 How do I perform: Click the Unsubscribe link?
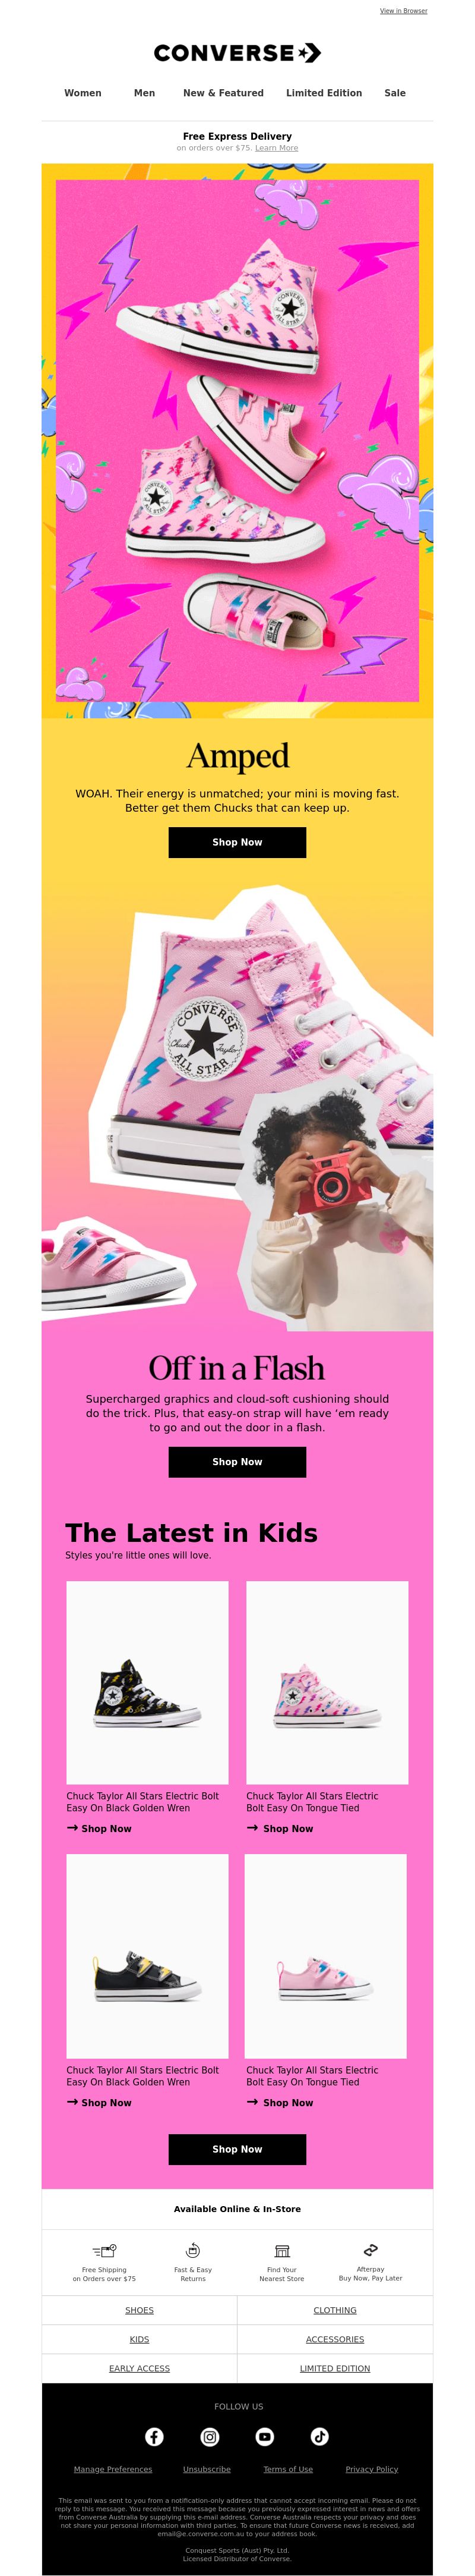point(207,2469)
